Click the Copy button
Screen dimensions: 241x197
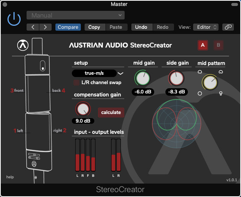coord(94,27)
